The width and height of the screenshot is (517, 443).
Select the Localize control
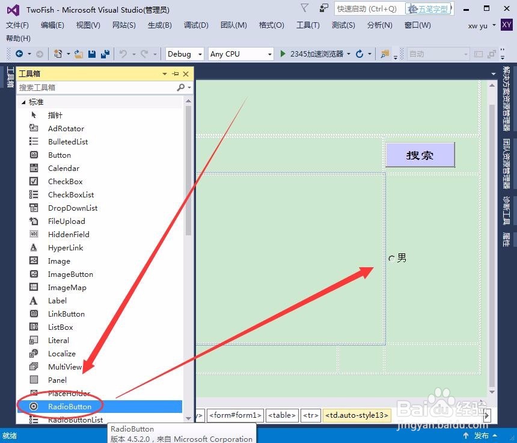(99, 353)
